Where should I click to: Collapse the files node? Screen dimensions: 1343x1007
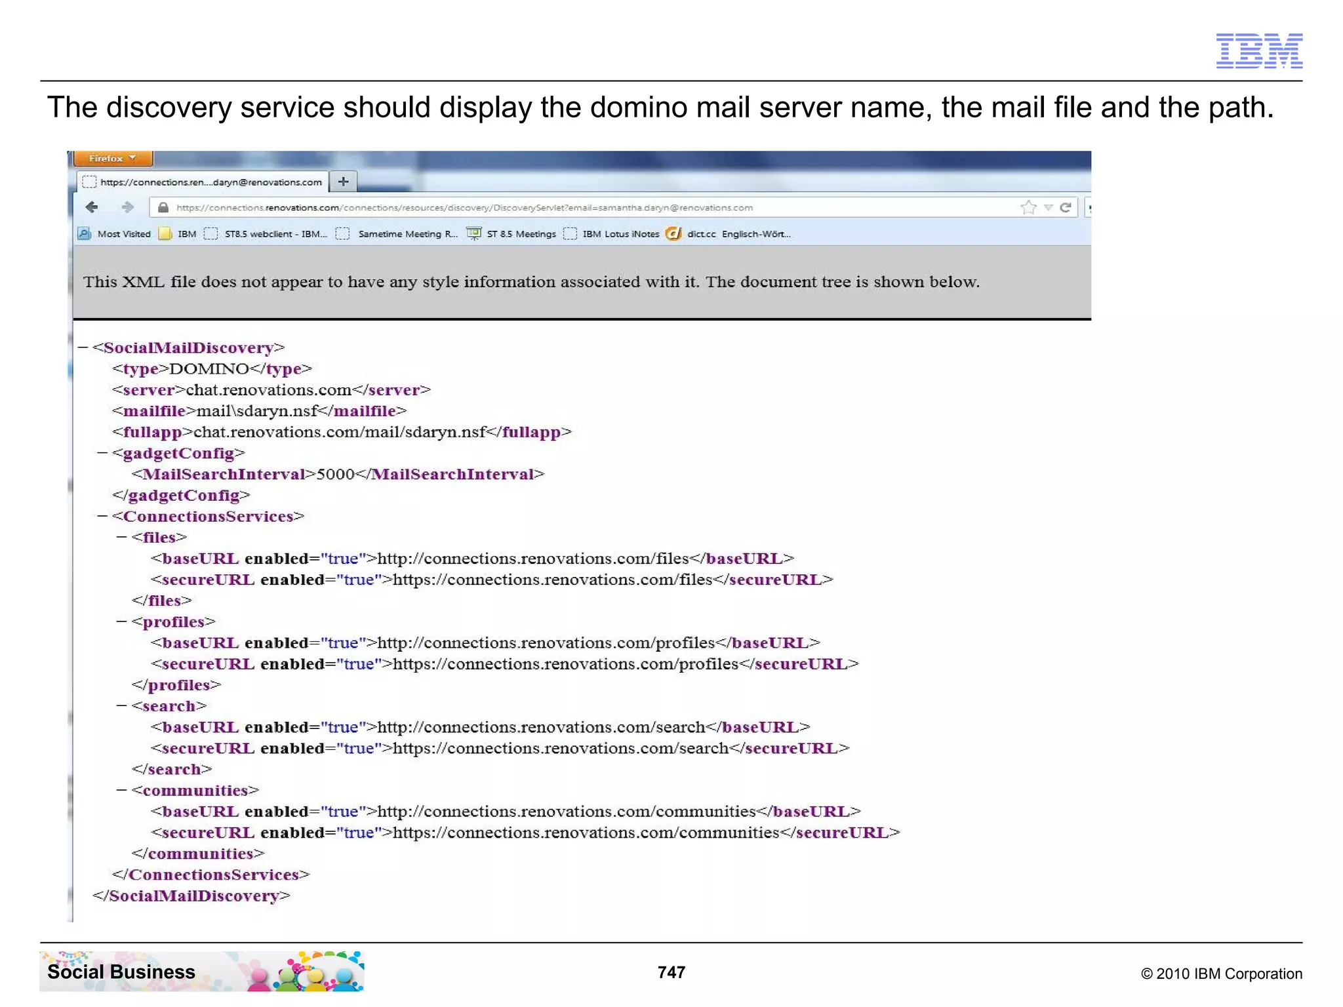[x=121, y=537]
